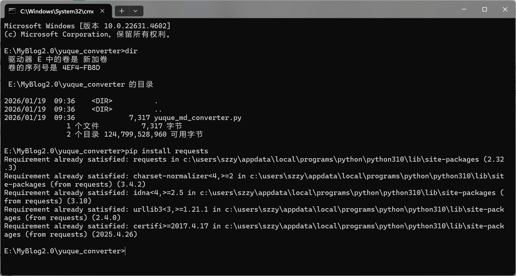Click the charset-normalizer requirement text

pyautogui.click(x=183, y=176)
